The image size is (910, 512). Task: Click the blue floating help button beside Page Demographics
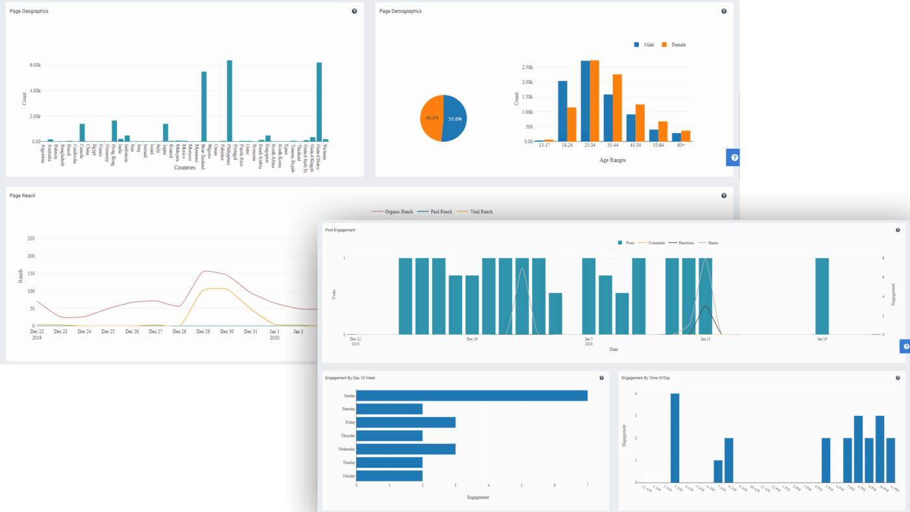coord(733,157)
